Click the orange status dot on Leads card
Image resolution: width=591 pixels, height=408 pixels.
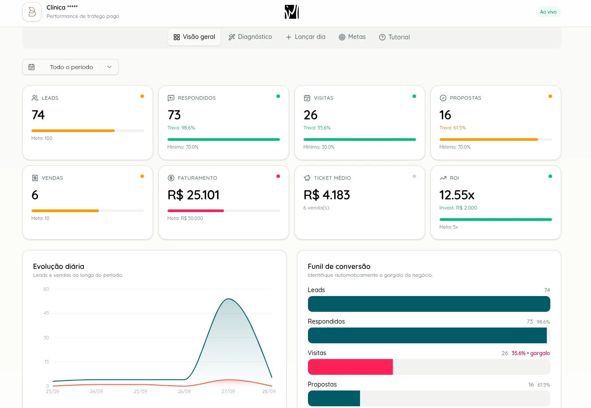click(142, 96)
